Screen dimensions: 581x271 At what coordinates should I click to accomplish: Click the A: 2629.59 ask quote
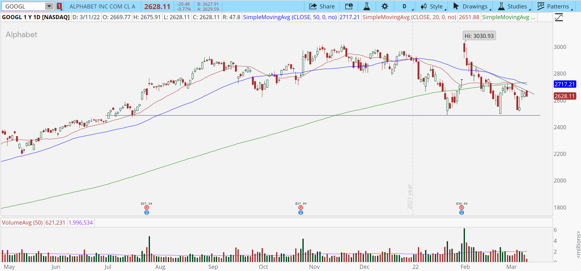(208, 9)
